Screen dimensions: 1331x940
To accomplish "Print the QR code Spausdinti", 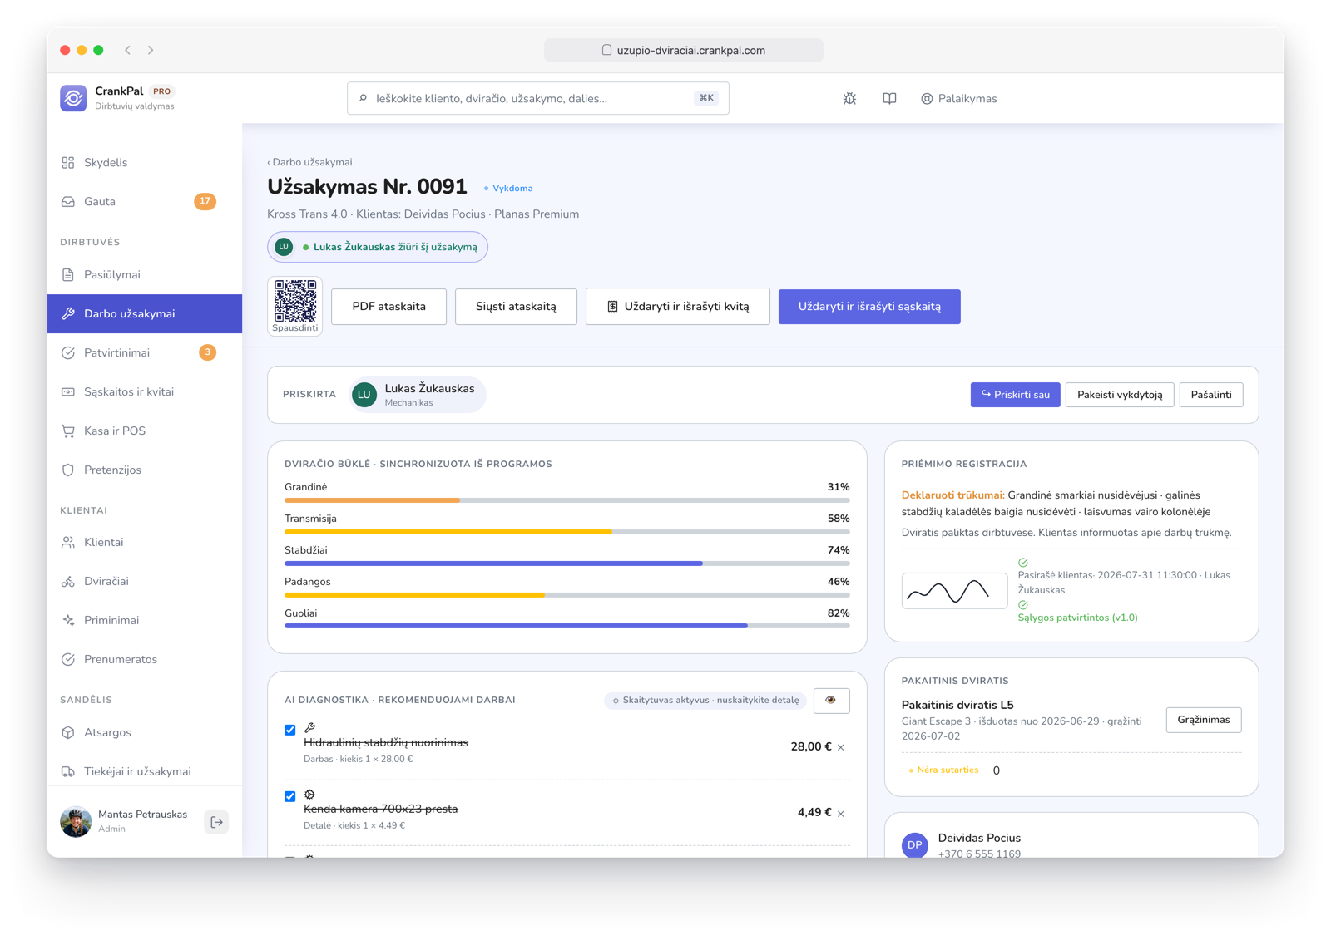I will coord(295,306).
